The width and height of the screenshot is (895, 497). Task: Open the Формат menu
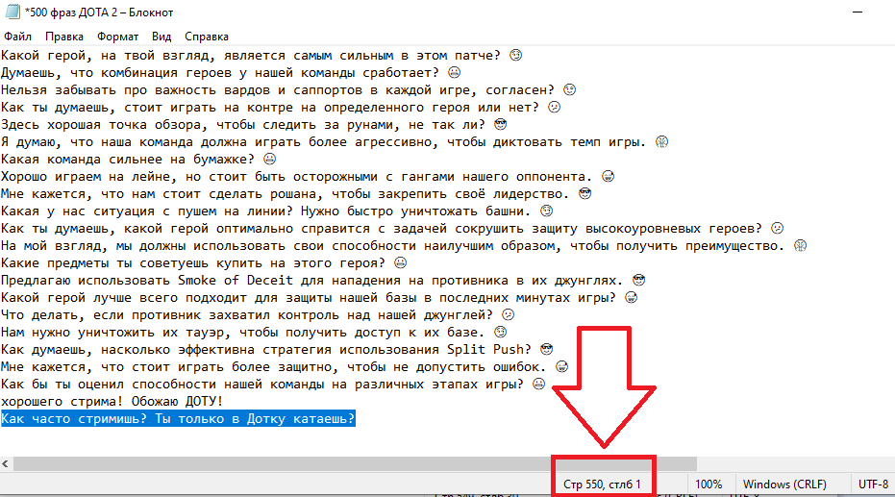click(117, 37)
